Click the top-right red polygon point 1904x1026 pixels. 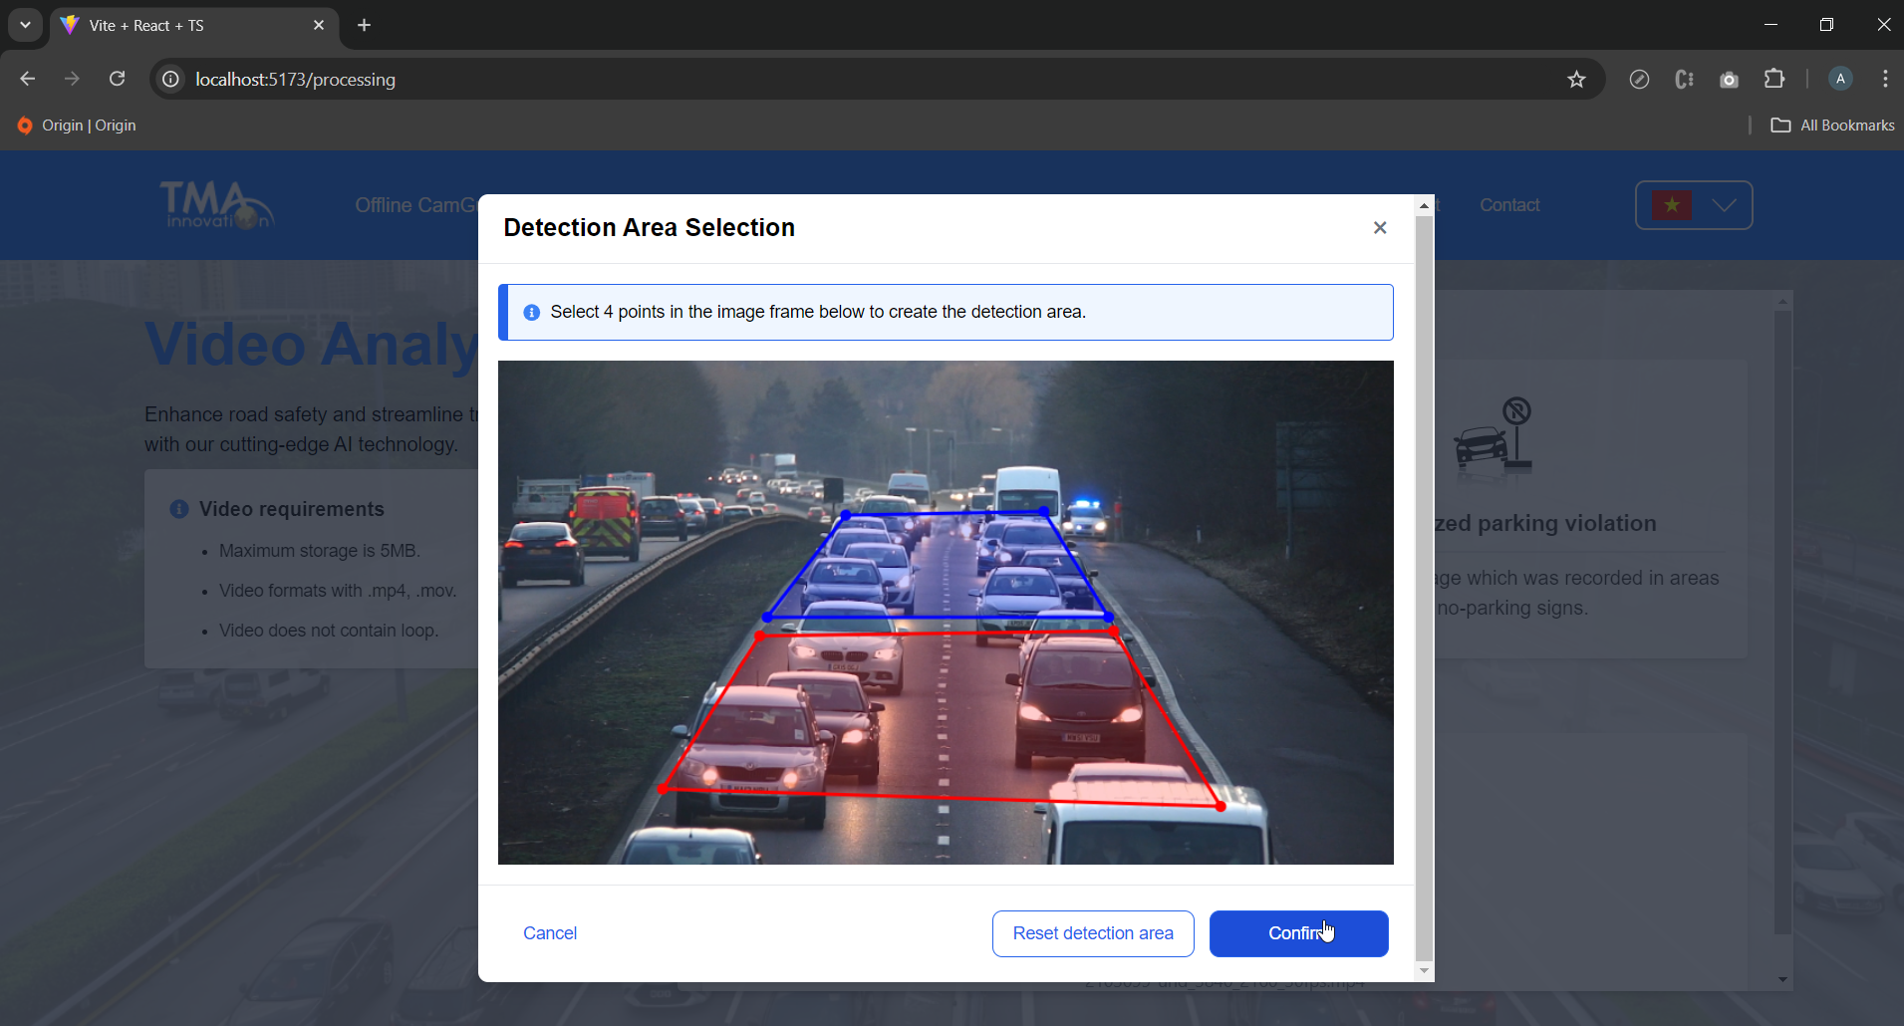1113,631
